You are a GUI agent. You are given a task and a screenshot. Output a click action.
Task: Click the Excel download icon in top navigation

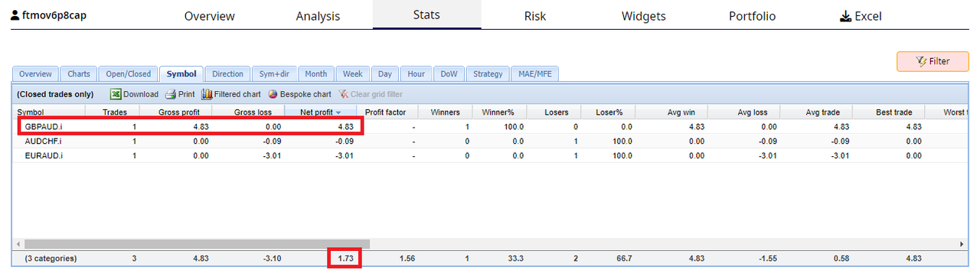click(845, 16)
